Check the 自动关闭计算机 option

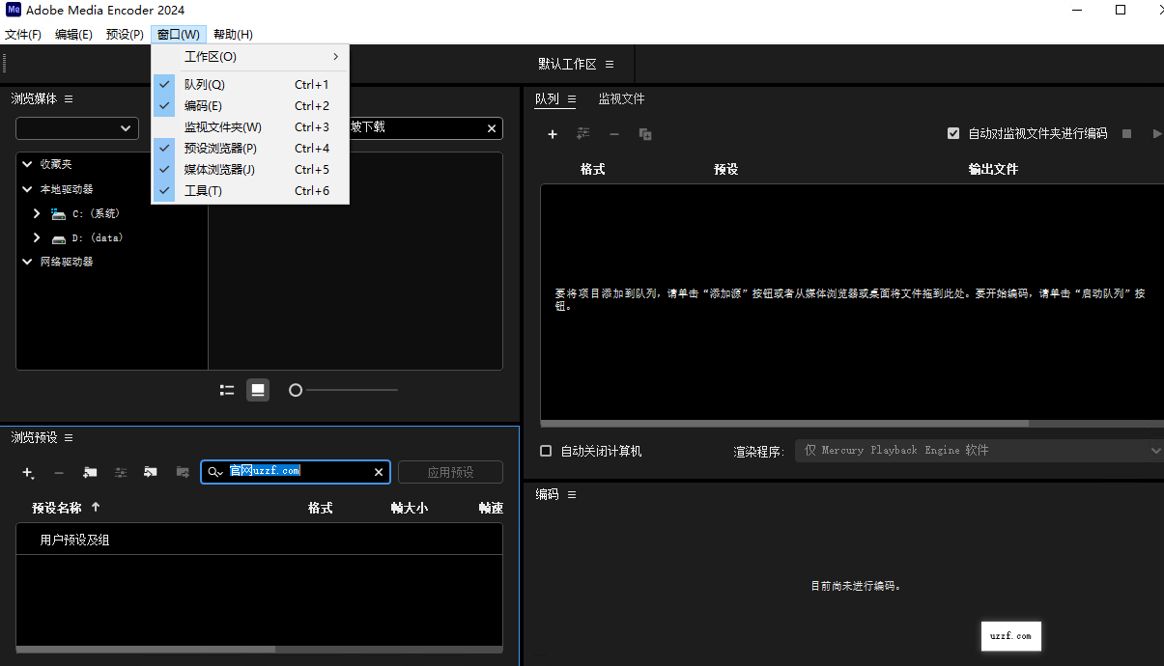tap(545, 450)
